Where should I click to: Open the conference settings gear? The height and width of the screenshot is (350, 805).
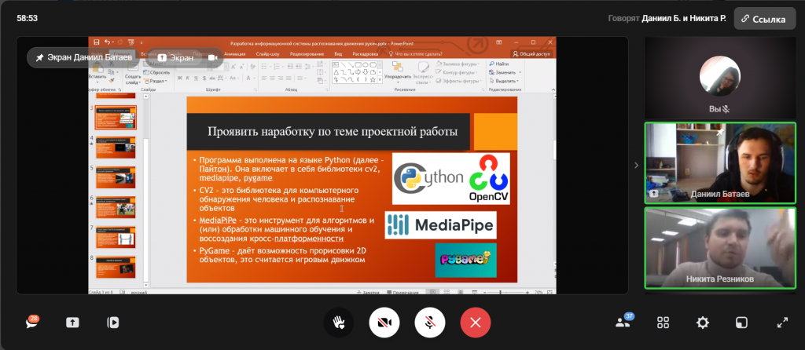[x=702, y=323]
